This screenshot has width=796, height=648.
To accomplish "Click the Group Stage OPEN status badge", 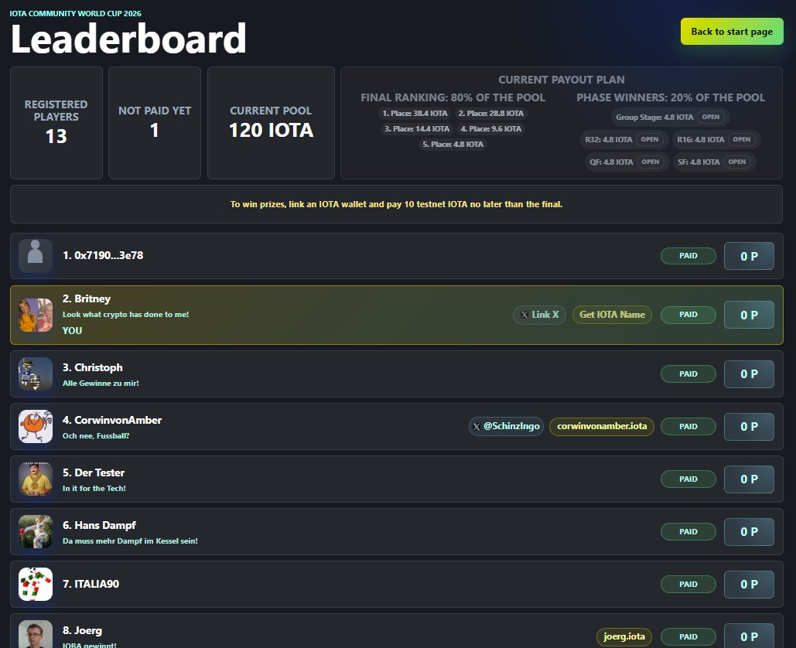I will click(711, 118).
